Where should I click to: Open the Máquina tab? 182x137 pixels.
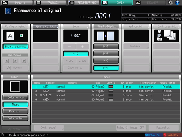(17, 2)
